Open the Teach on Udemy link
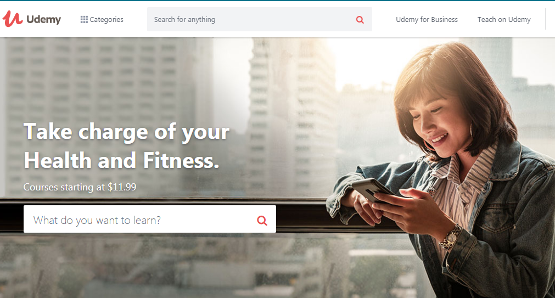Viewport: 555px width, 298px height. point(504,19)
